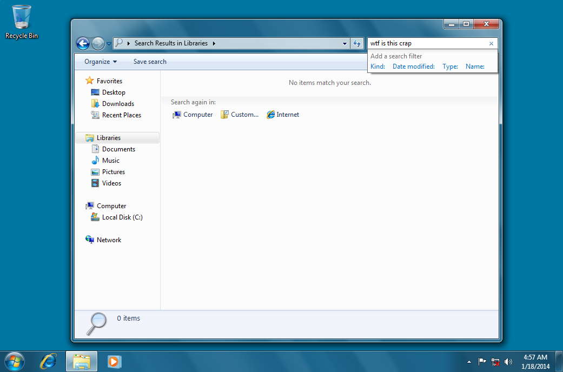The height and width of the screenshot is (372, 563).
Task: Expand the arrow after Search Results in Libraries
Action: [x=214, y=43]
